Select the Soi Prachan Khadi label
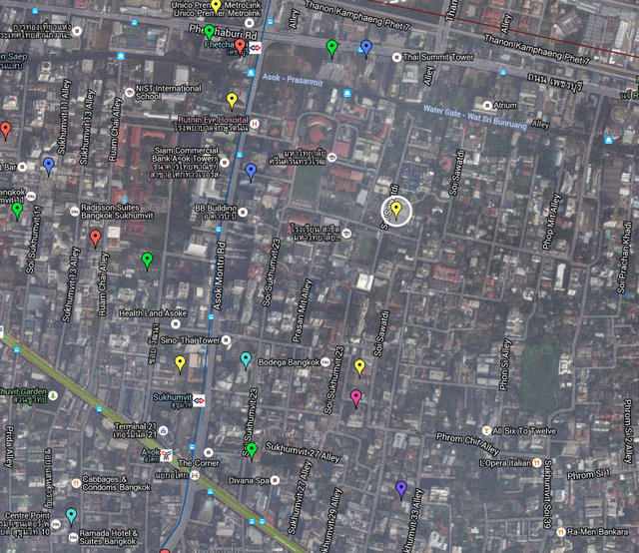 [624, 257]
